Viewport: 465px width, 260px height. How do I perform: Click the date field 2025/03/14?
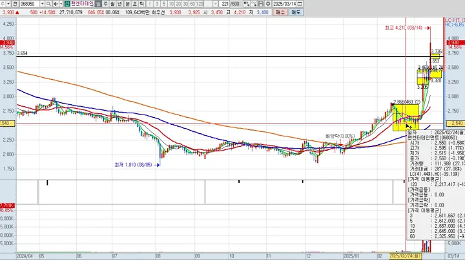[x=284, y=4]
